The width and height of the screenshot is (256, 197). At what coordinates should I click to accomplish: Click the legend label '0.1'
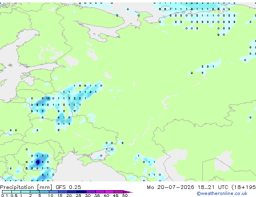(4, 195)
